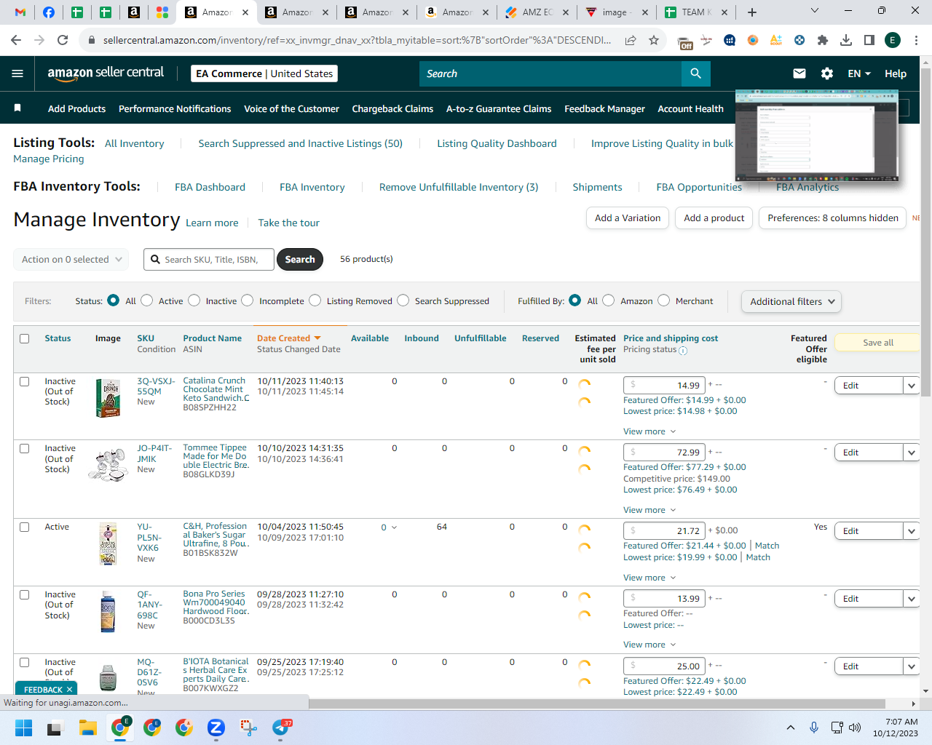Go to Chargeback Claims
Screen dimensions: 932x745
tap(392, 108)
